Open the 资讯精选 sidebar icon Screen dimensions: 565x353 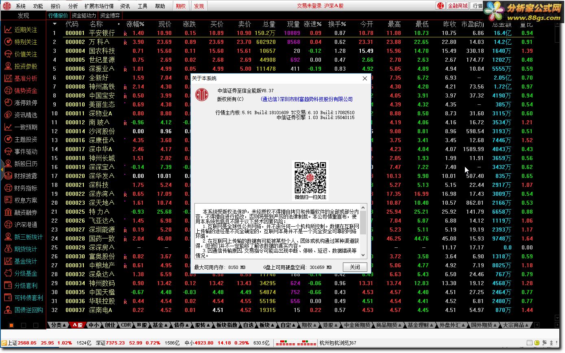(x=8, y=115)
